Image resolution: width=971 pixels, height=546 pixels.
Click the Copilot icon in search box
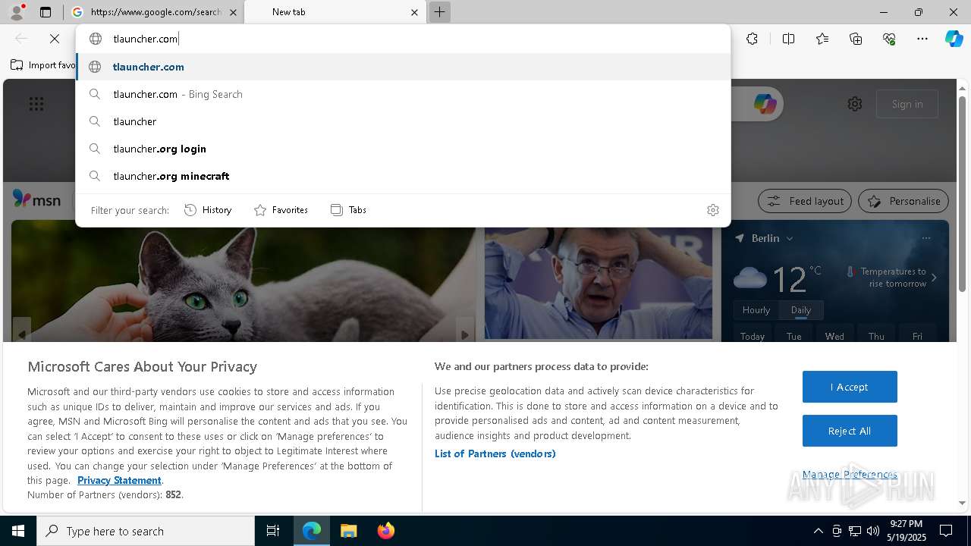point(765,104)
